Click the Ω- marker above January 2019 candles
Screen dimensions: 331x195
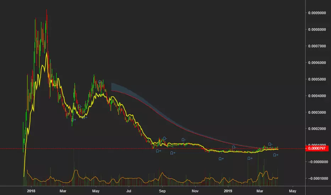(234, 147)
